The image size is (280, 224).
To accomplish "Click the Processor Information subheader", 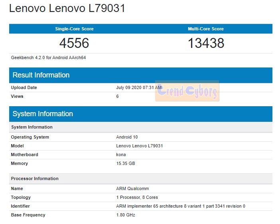I will 141,178.
